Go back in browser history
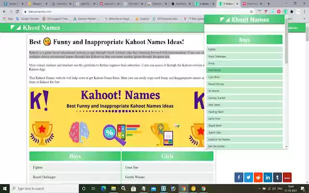This screenshot has height=193, width=309. point(4,12)
